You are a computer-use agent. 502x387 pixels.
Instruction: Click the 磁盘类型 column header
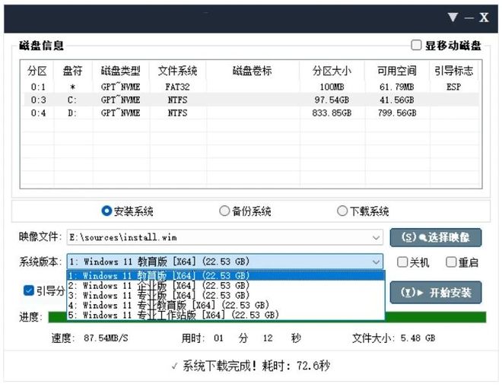tap(121, 71)
